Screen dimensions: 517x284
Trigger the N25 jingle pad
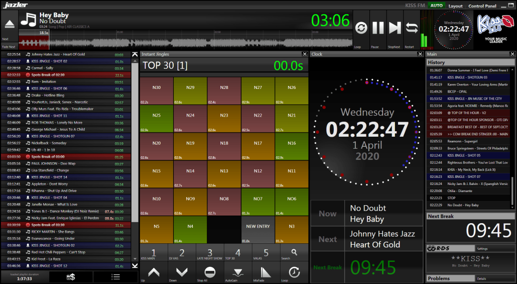157,119
